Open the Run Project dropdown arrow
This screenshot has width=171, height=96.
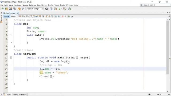(x=62, y=9)
